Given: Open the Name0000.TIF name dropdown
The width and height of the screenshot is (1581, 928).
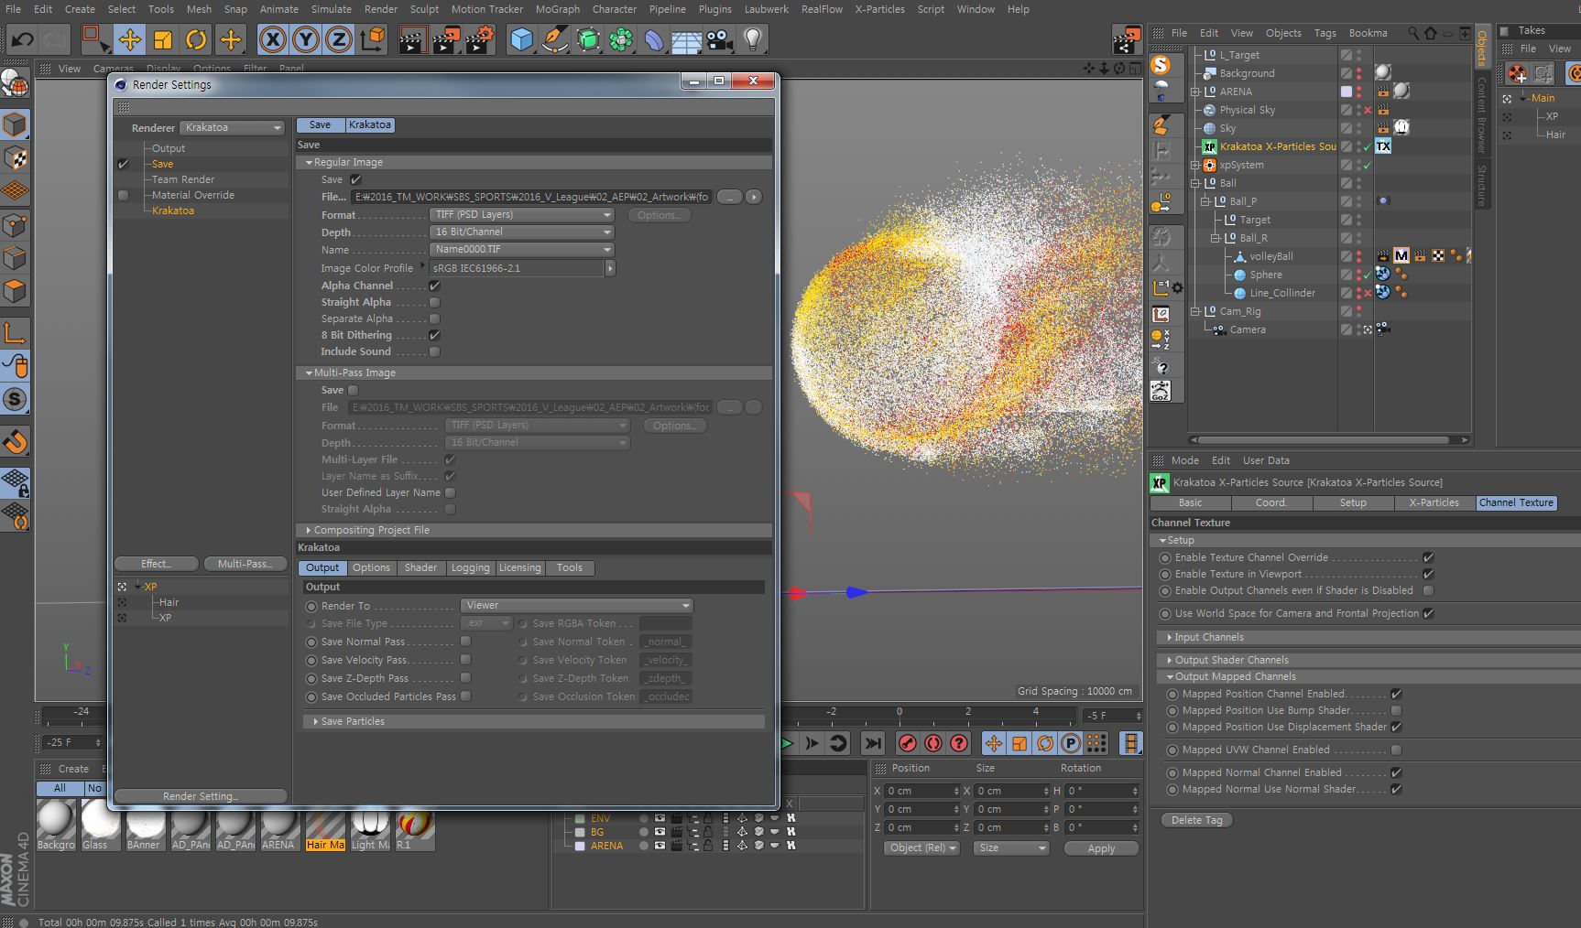Looking at the screenshot, I should [x=522, y=250].
